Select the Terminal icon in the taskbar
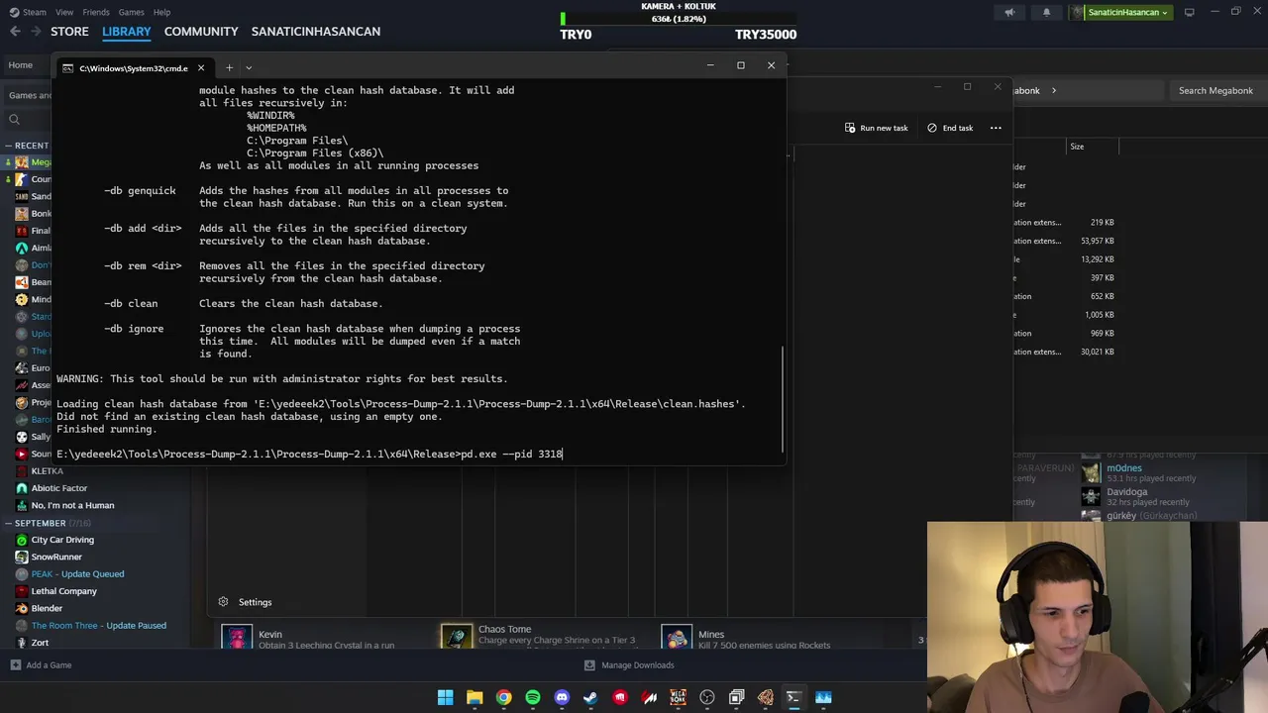This screenshot has width=1268, height=713. click(x=793, y=697)
